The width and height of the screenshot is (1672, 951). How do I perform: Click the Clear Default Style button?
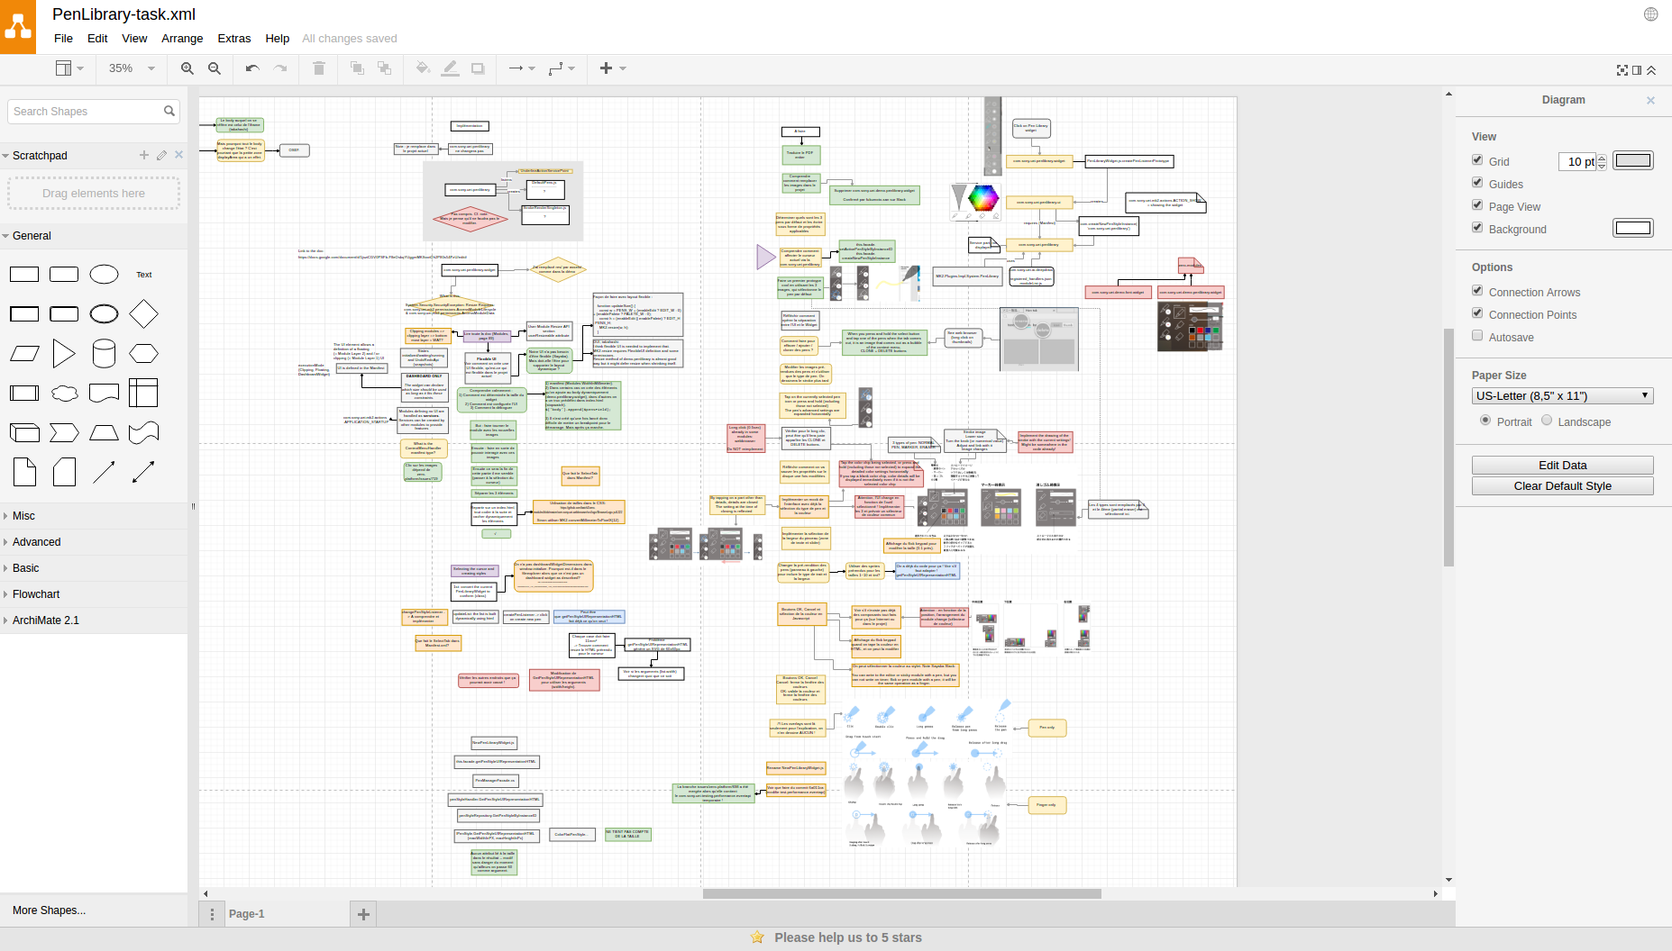pyautogui.click(x=1562, y=486)
